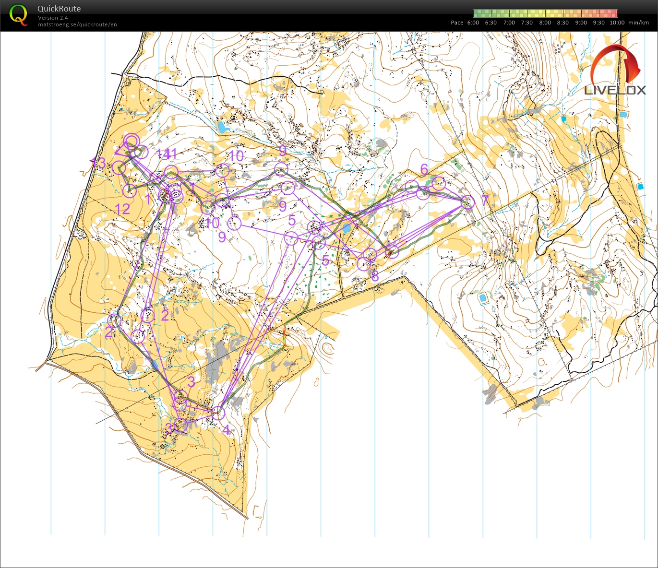Viewport: 658px width, 568px height.
Task: Click the blue pond in northwest area
Action: 222,127
